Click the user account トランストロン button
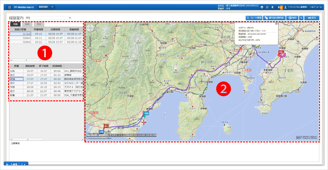Image resolution: width=328 pixels, height=170 pixels. 296,7
